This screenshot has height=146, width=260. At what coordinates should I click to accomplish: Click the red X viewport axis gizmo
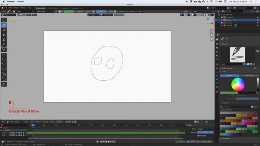(212, 24)
